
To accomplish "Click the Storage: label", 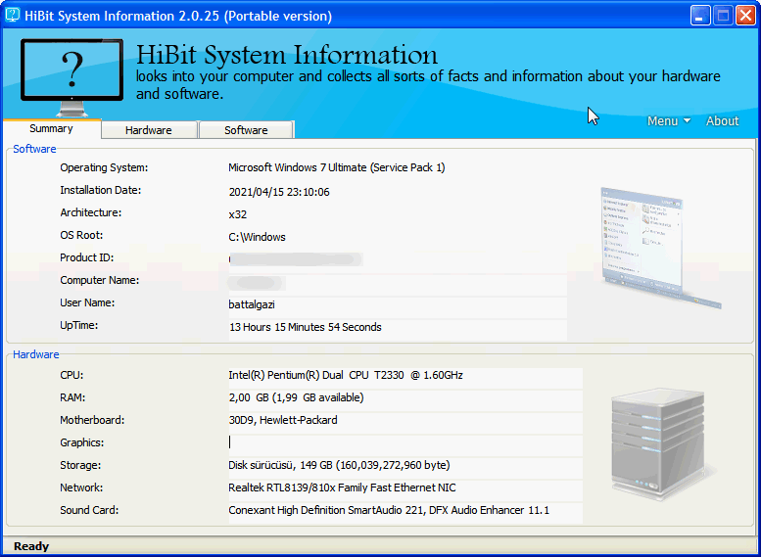I will (80, 465).
